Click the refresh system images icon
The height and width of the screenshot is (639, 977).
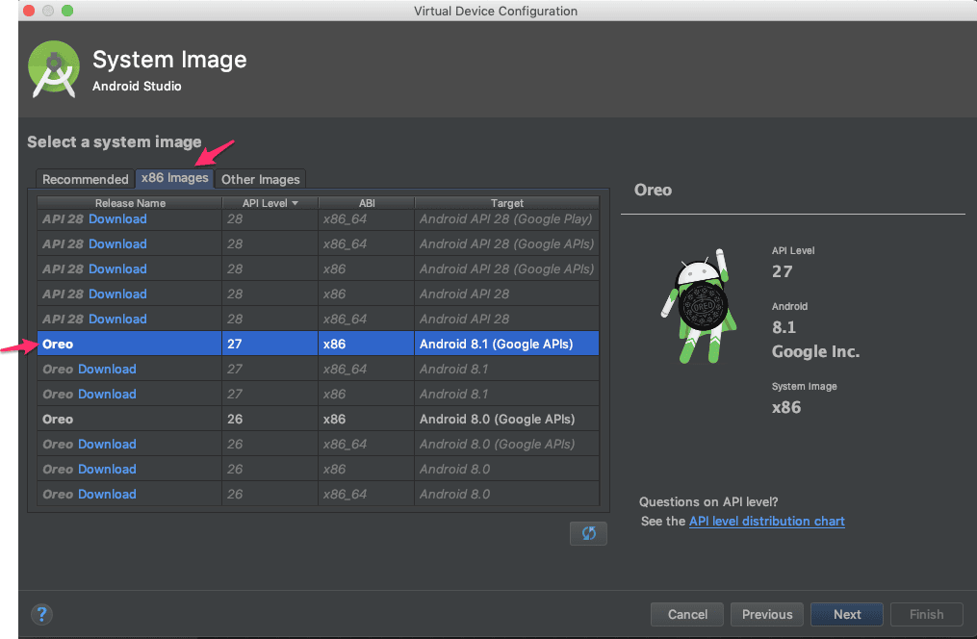pos(588,533)
